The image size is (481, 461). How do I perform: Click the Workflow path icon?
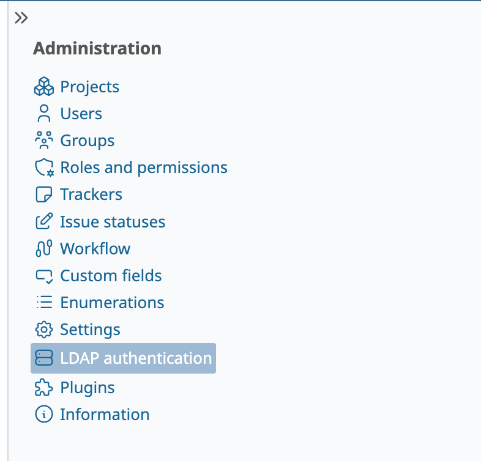click(44, 249)
